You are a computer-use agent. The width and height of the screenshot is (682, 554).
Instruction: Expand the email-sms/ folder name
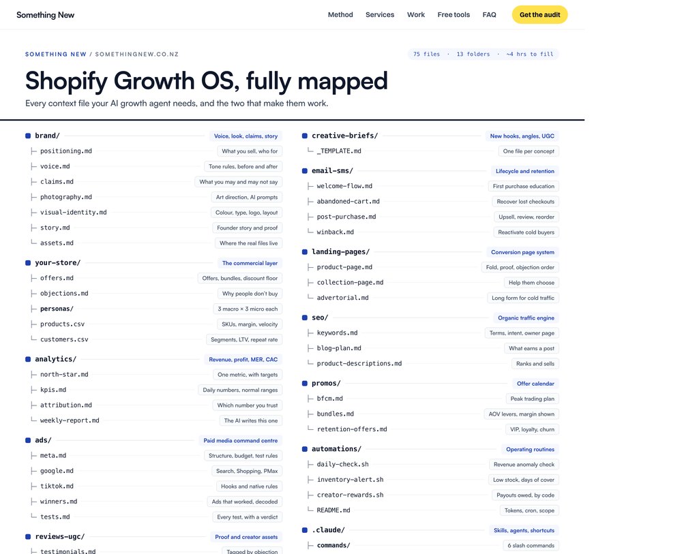332,171
